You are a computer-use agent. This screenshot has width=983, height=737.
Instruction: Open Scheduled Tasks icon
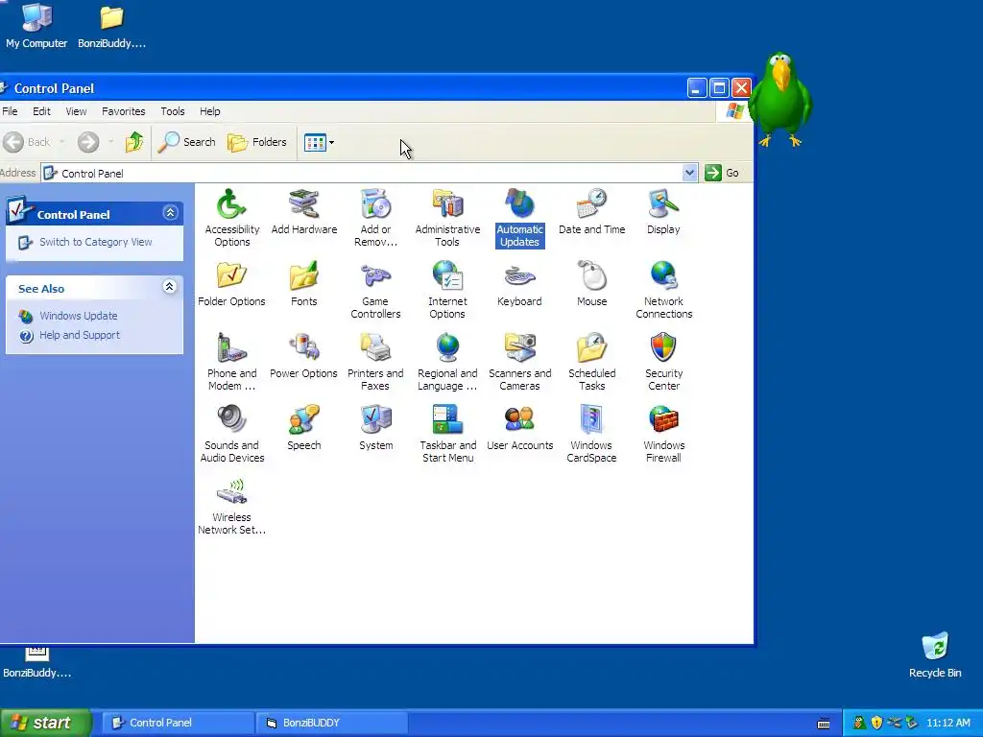click(591, 362)
